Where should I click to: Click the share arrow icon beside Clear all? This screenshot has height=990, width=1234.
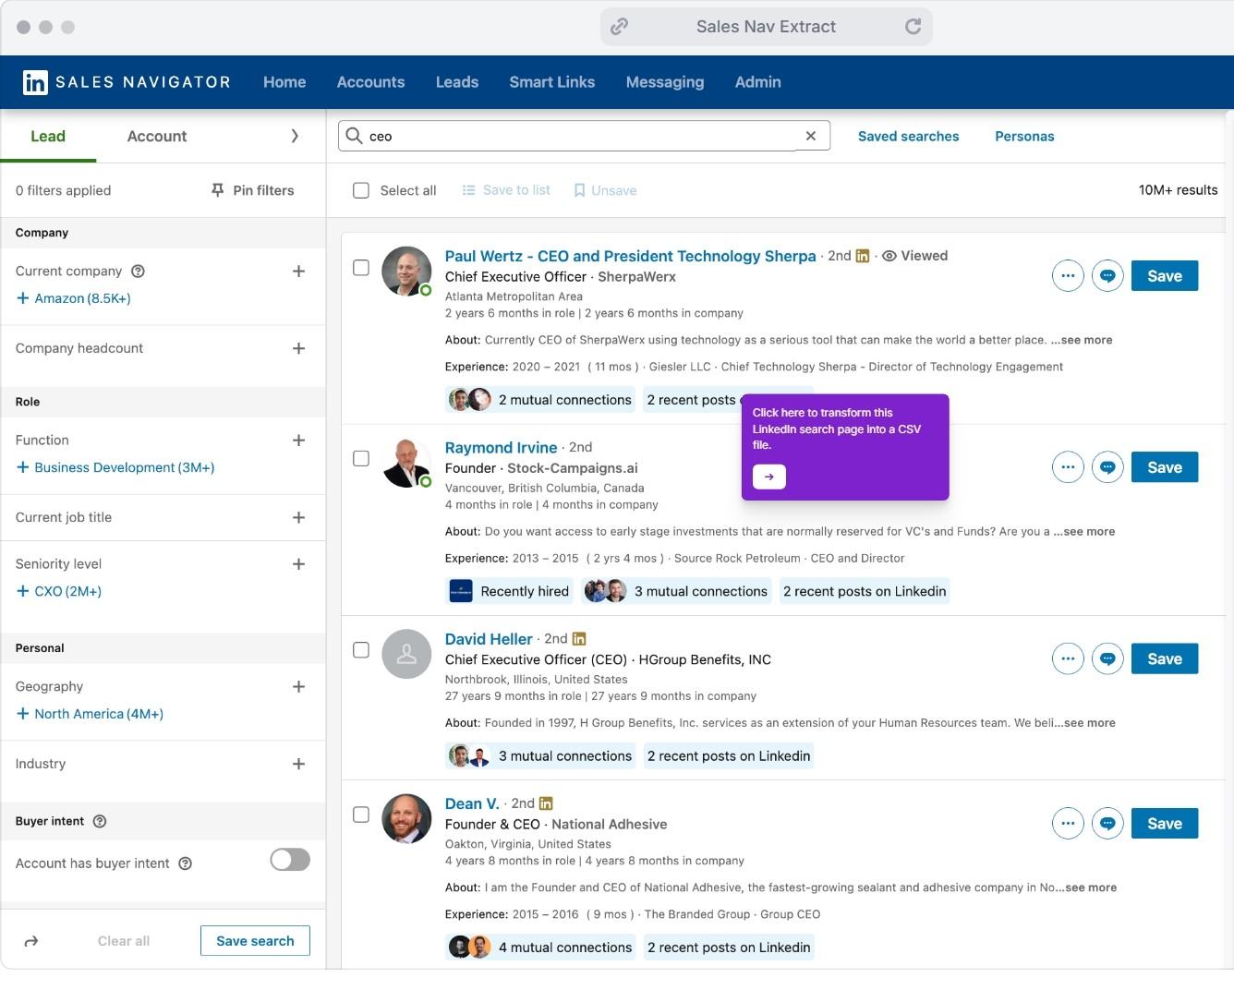[x=31, y=941]
